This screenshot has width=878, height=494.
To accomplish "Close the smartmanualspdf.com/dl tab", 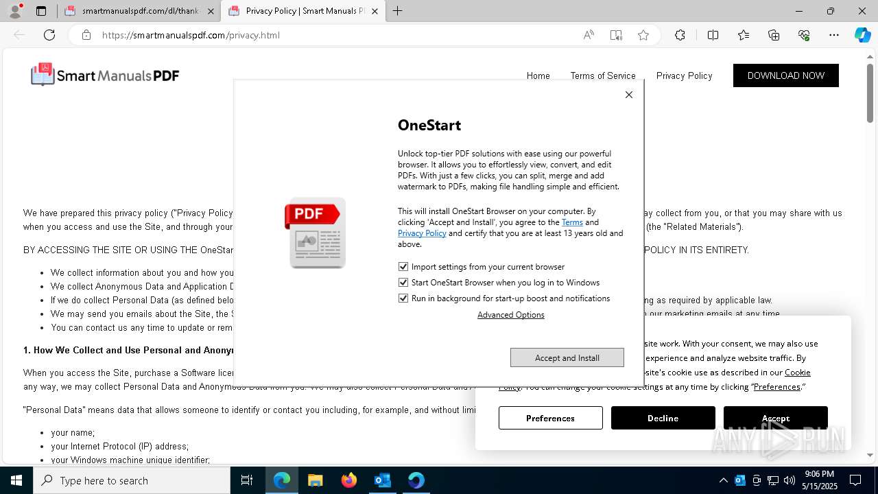I will 211,11.
